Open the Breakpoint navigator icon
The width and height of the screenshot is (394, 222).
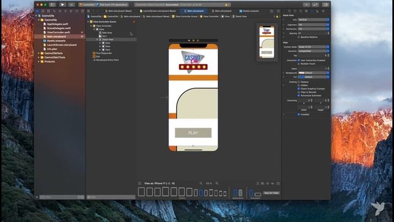[x=77, y=11]
